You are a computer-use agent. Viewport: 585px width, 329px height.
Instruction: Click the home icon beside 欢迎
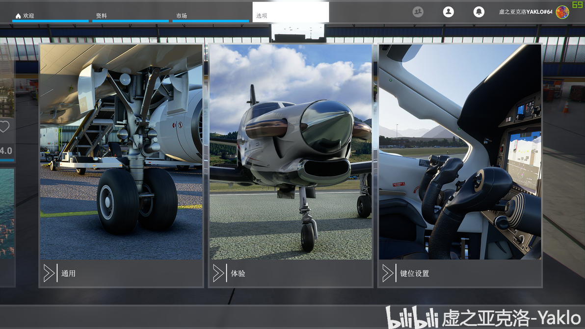18,16
